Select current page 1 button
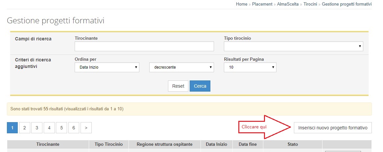 pyautogui.click(x=12, y=128)
